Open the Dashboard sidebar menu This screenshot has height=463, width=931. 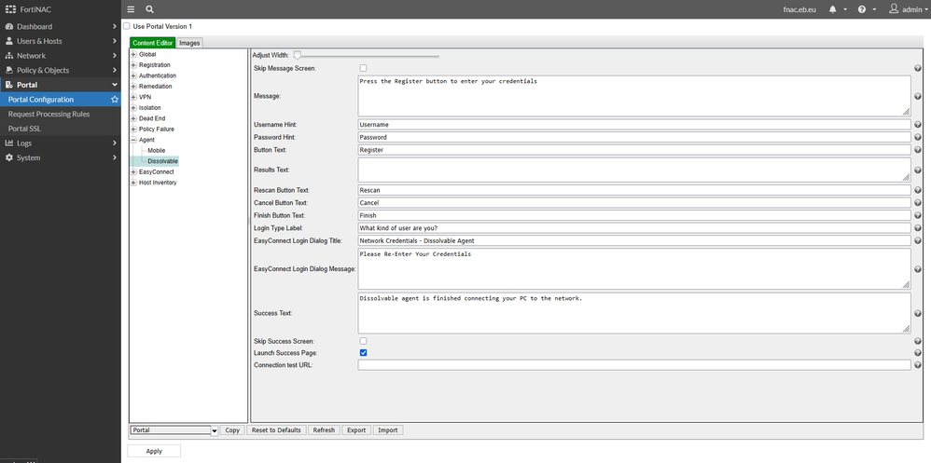tap(60, 27)
